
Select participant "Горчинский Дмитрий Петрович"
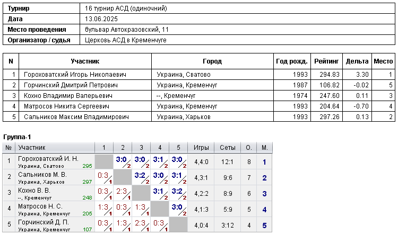(71, 85)
